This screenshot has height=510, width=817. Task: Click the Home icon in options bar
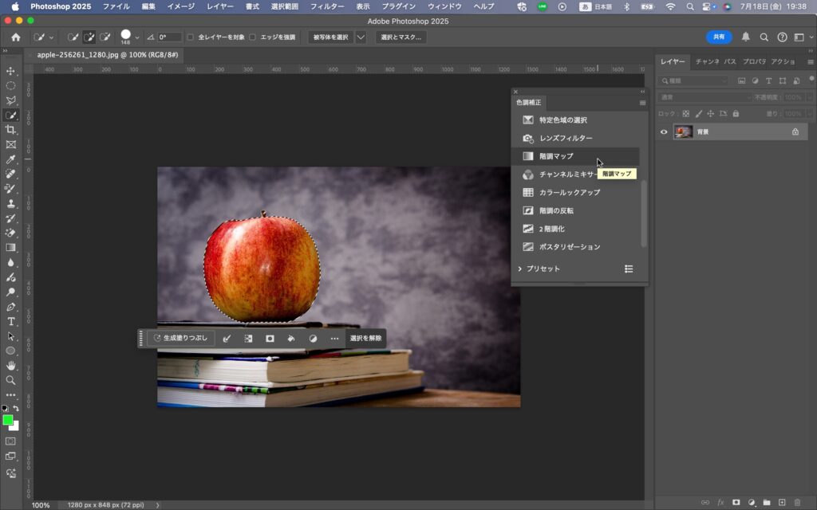coord(16,37)
